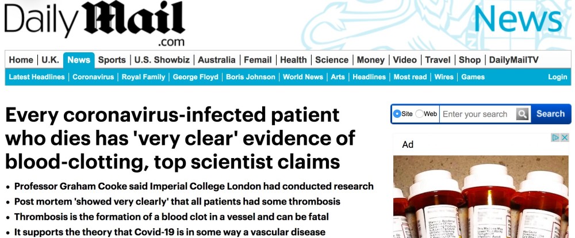Click the AdChoices triangle icon
575x238 pixels.
[x=556, y=138]
